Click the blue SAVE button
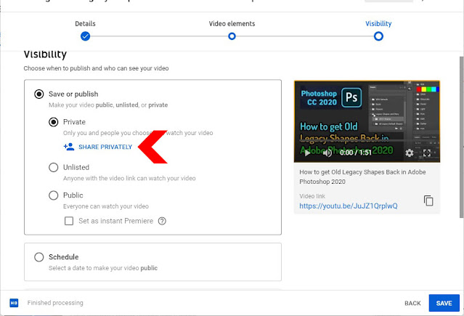Screen dimensions: 464x316 coord(444,303)
